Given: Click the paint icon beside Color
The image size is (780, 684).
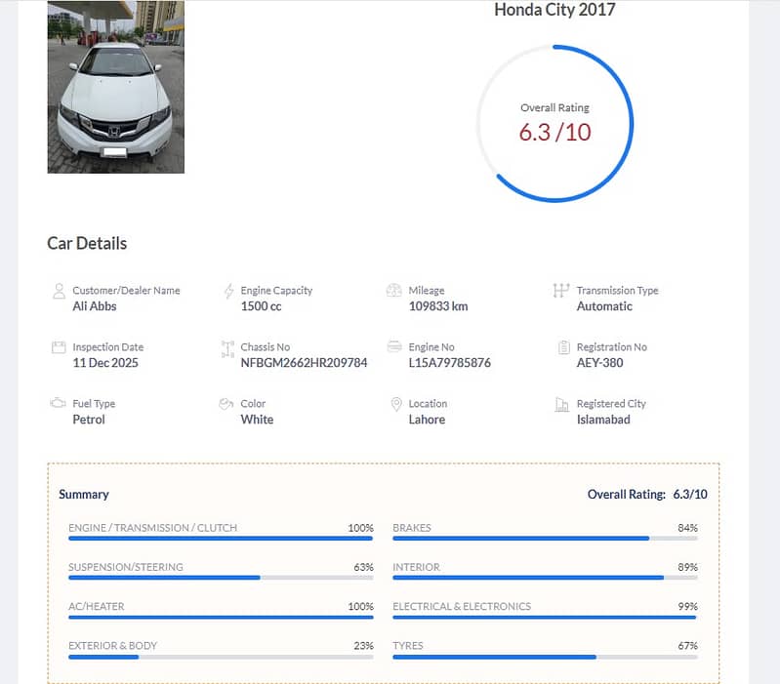Looking at the screenshot, I should 226,404.
